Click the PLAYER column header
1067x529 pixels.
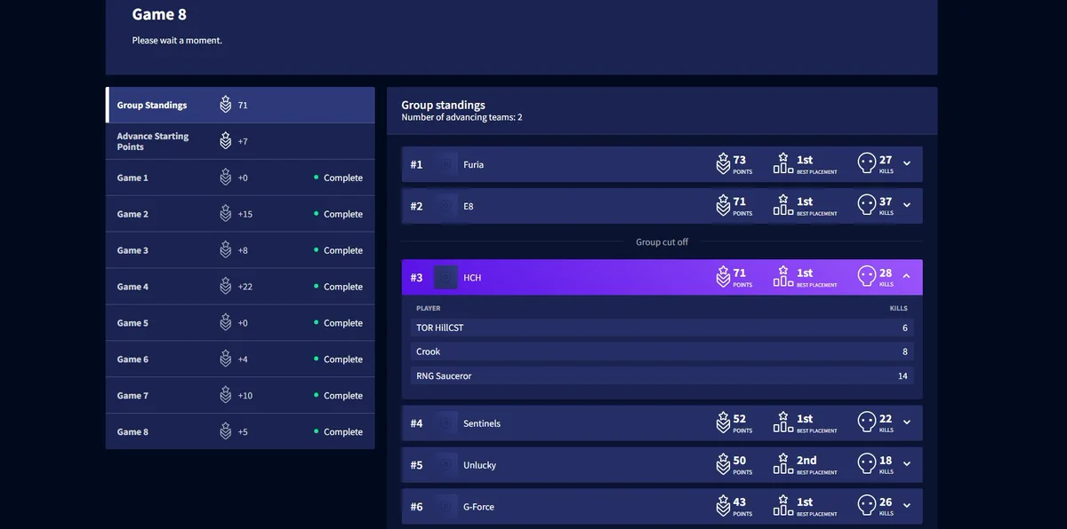(x=429, y=308)
